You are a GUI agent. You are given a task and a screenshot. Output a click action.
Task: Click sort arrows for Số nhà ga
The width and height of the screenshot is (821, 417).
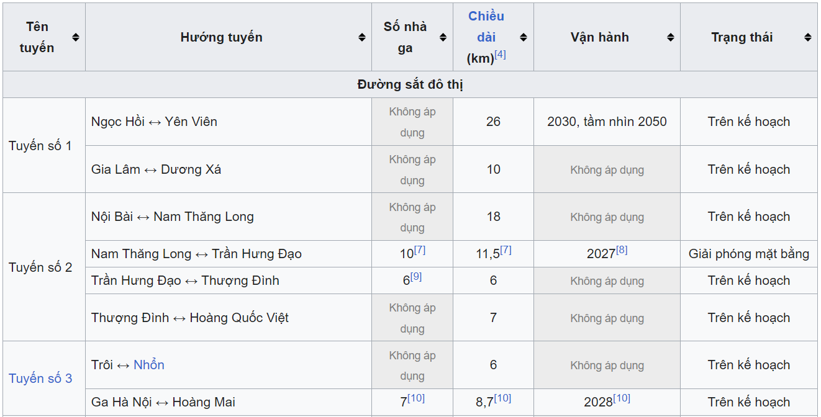point(443,37)
